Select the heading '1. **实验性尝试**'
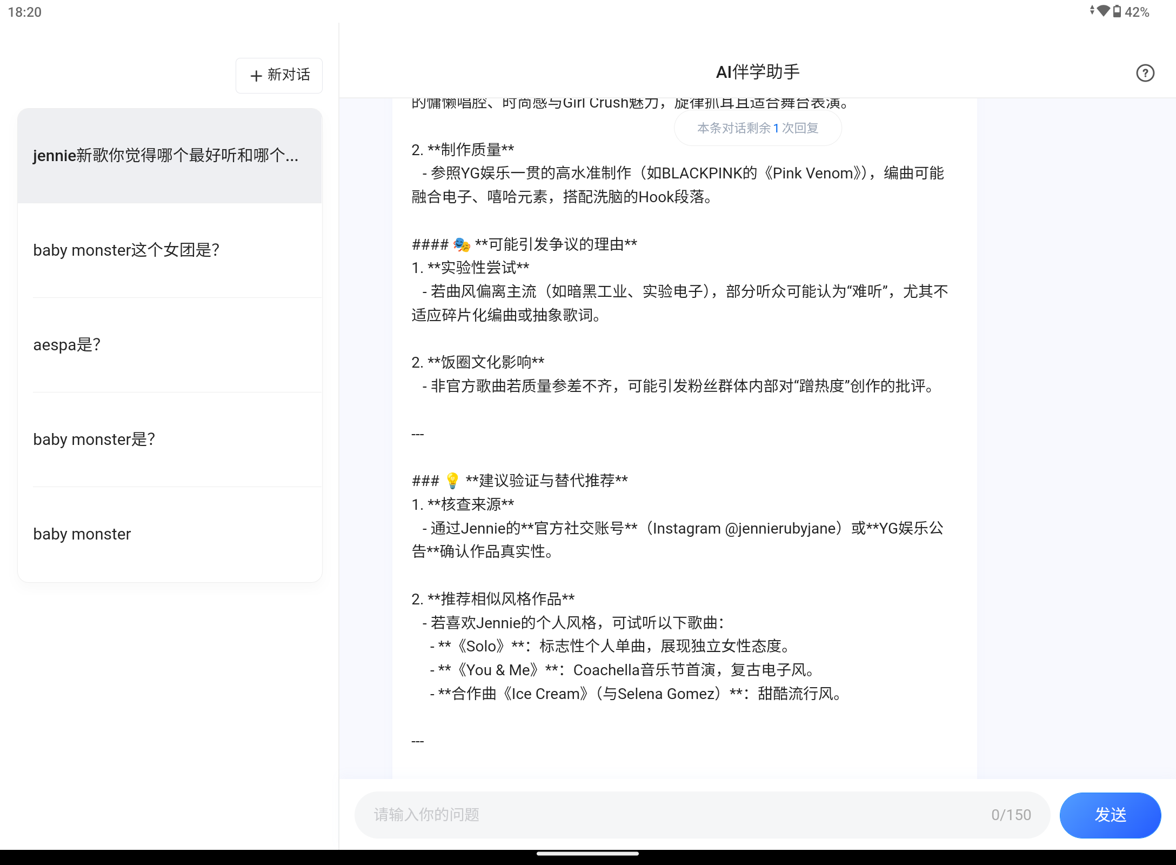Image resolution: width=1176 pixels, height=865 pixels. pos(470,268)
